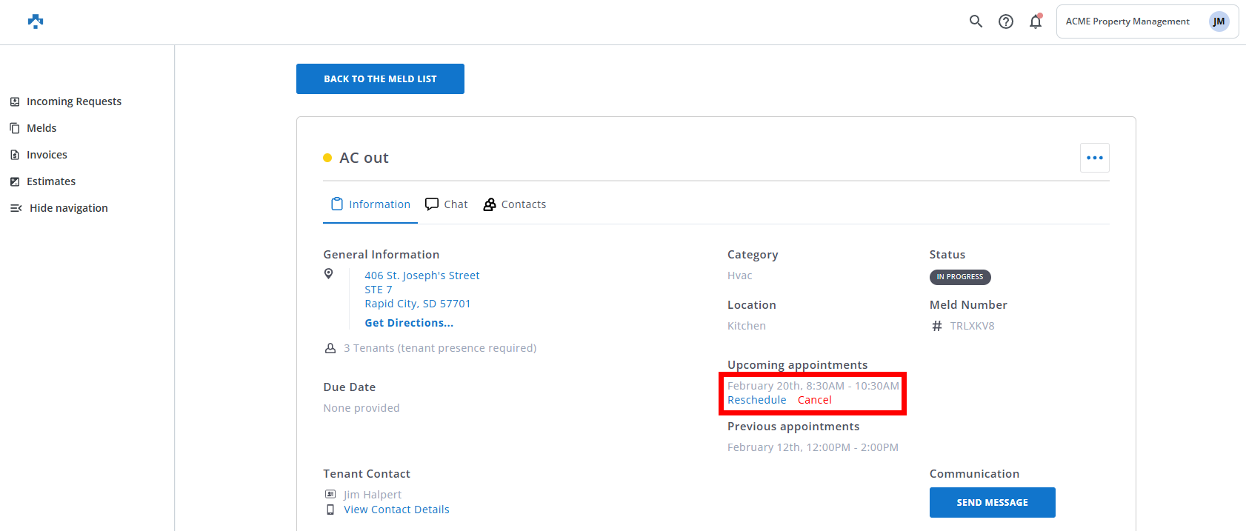Switch to the Contacts tab

[515, 204]
